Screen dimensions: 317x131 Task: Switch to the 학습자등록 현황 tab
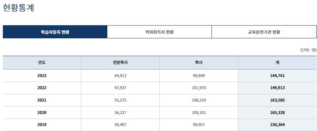click(x=55, y=32)
